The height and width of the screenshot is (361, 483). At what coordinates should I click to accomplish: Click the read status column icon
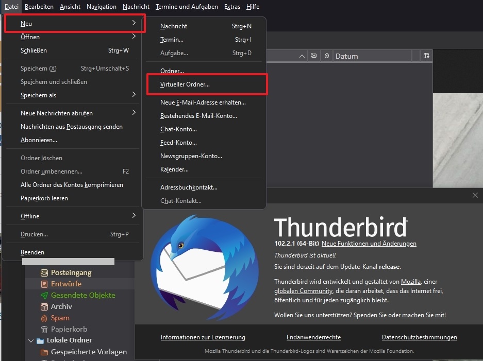pos(313,56)
